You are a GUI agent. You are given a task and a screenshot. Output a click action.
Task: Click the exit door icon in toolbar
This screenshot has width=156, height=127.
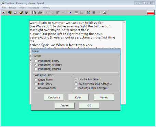click(x=10, y=12)
